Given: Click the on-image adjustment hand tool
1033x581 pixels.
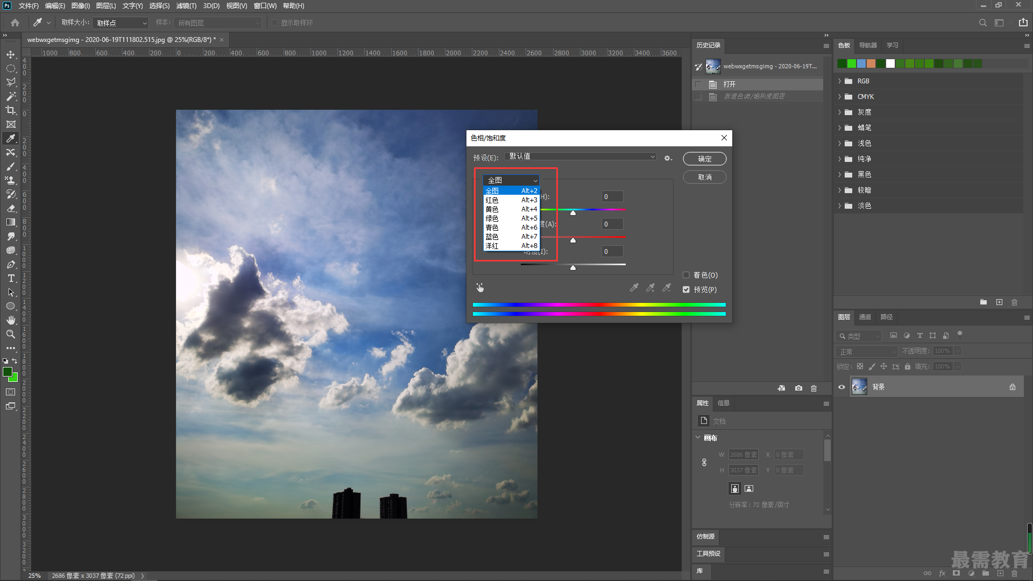Looking at the screenshot, I should tap(480, 288).
